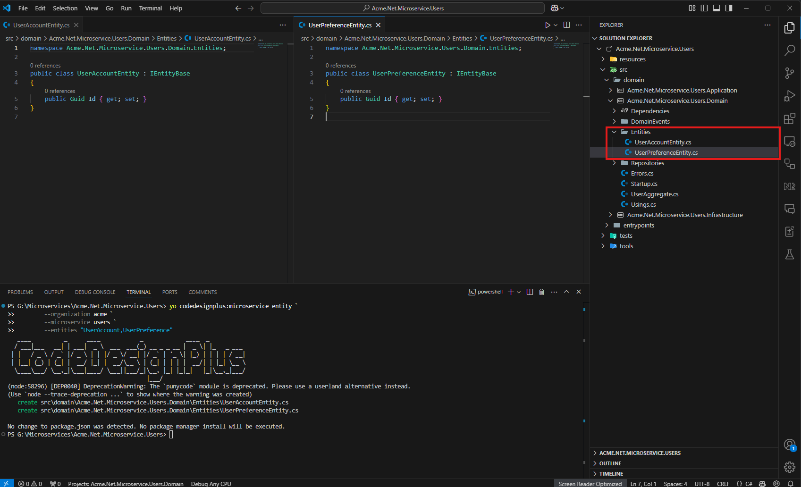Kill the terminal with trash icon
This screenshot has width=801, height=487.
pos(541,292)
